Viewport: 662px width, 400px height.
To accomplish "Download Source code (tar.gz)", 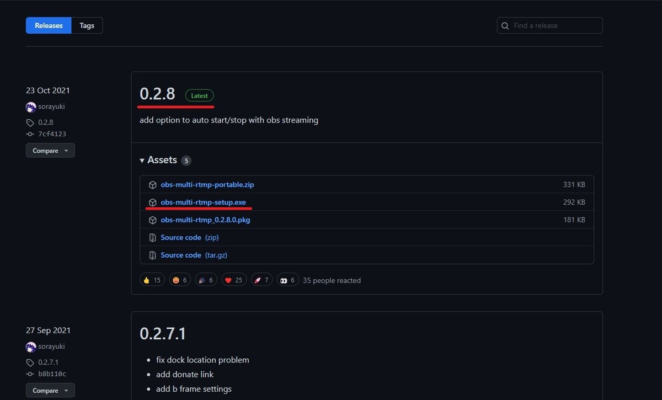I will point(194,255).
